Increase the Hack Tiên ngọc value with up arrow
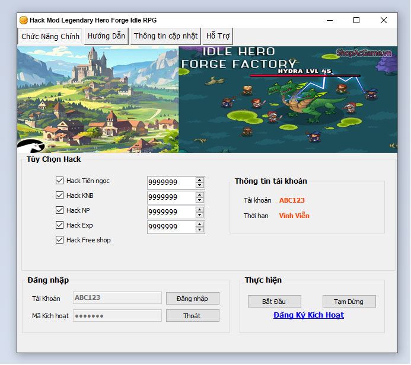411x365 pixels. point(200,180)
